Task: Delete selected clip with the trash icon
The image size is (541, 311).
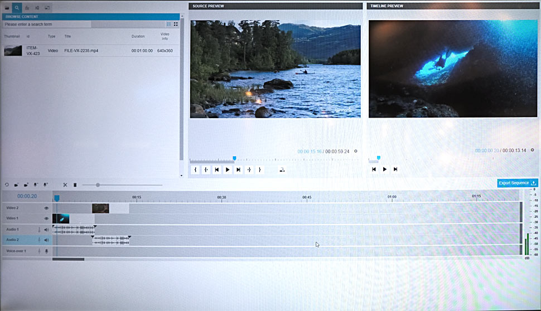Action: tap(75, 185)
